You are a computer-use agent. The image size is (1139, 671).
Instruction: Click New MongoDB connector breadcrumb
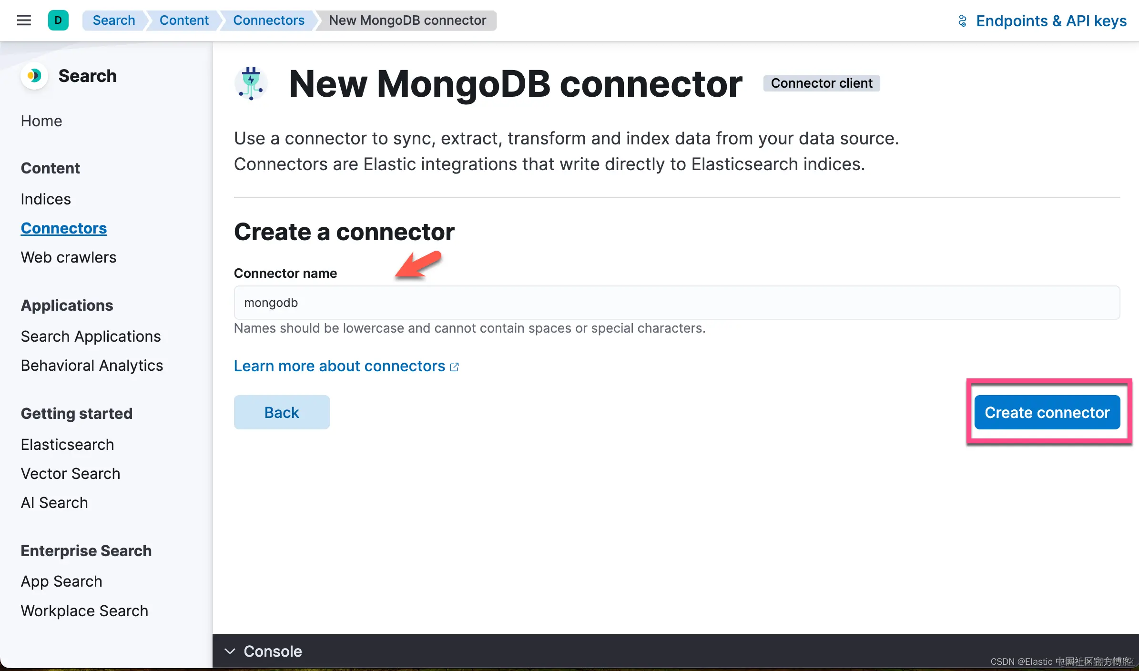[x=407, y=20]
